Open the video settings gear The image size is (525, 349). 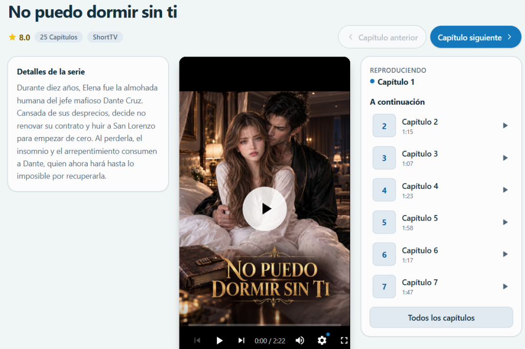(x=322, y=341)
